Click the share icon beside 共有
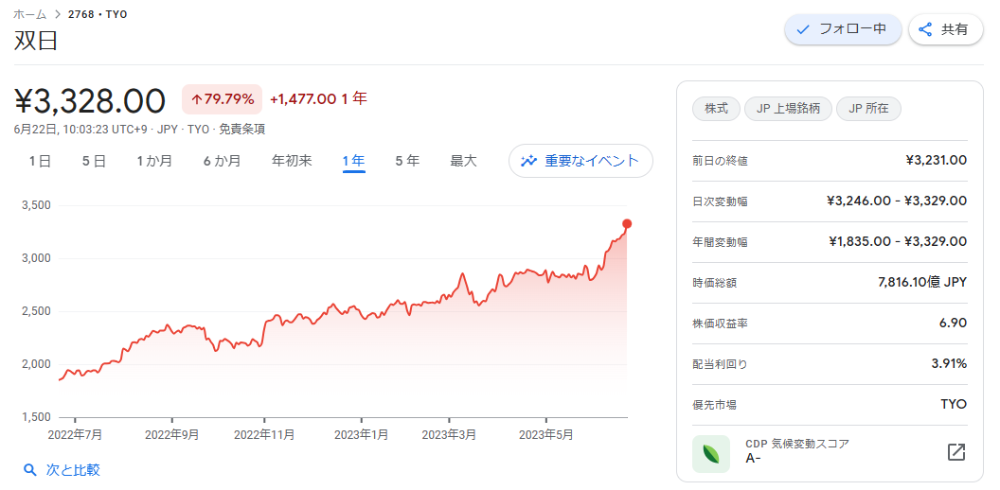1000x490 pixels. [925, 29]
